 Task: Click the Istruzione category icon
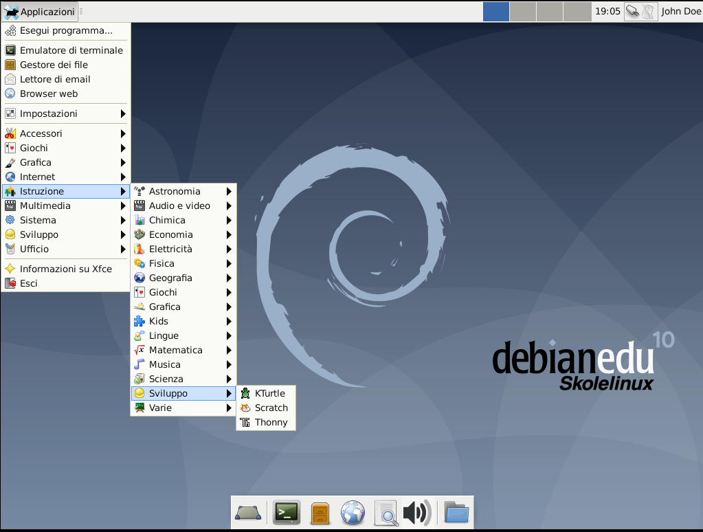pos(10,192)
